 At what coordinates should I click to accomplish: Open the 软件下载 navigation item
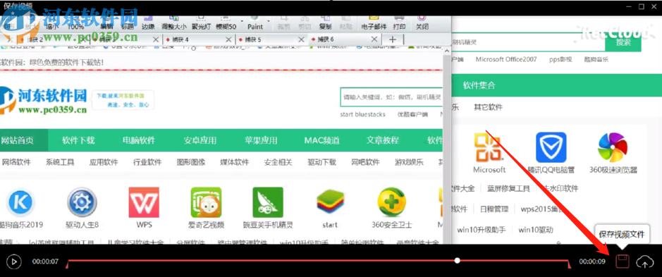click(x=78, y=140)
